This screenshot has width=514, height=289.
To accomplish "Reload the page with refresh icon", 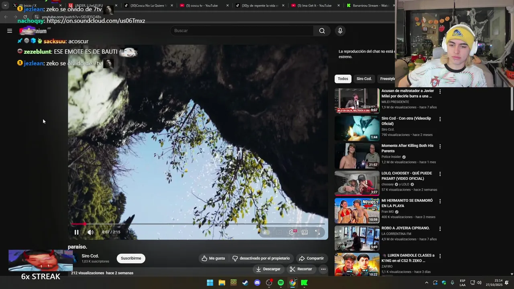I will coord(25,17).
